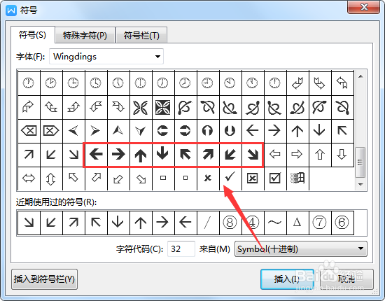This screenshot has height=301, width=385.
Task: Select the first clock face symbol
Action: (x=29, y=83)
